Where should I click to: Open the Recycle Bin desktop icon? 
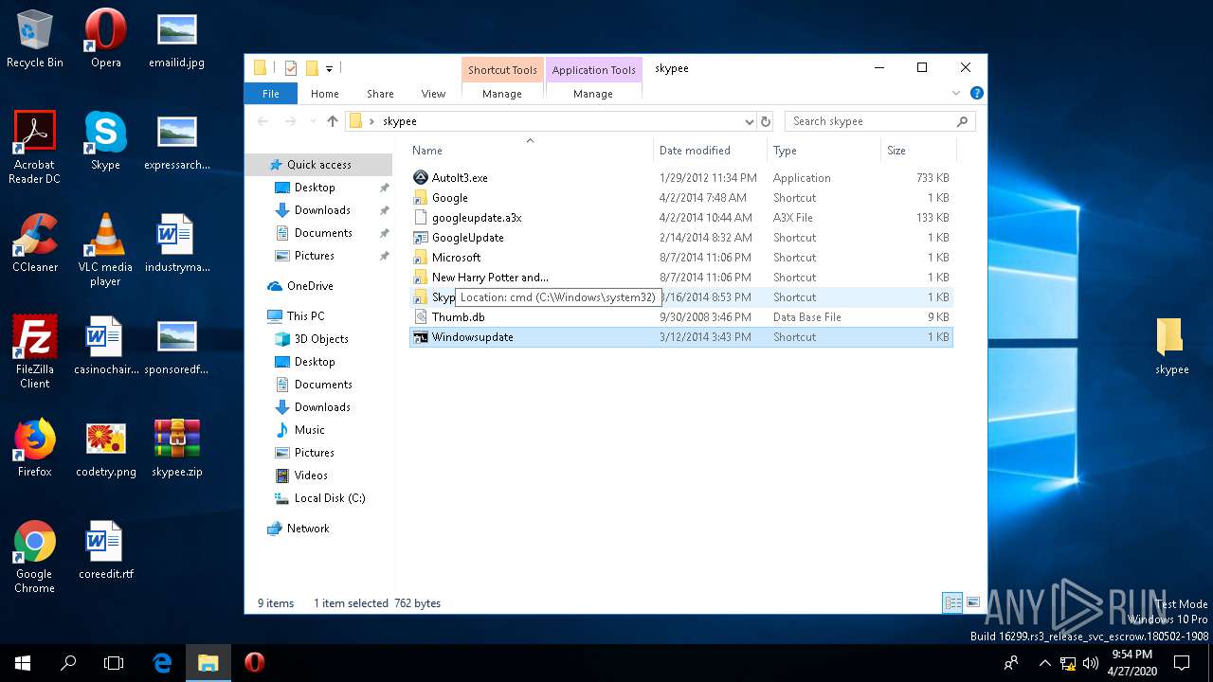(x=35, y=39)
